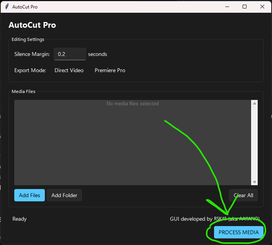Click the media list scrollbar track
Viewport: 272px width, 245px height.
(255, 143)
